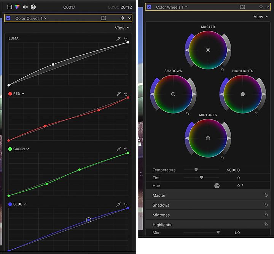Click the Mix slider handle
This screenshot has height=254, width=274.
click(x=218, y=232)
